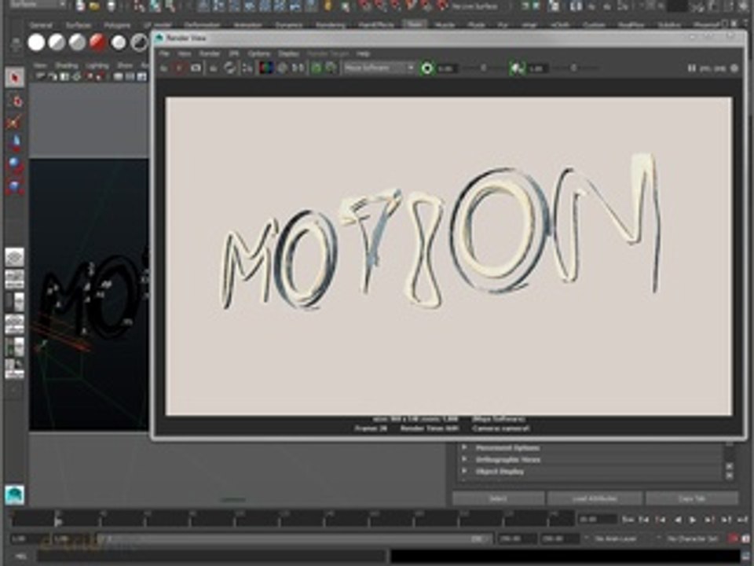754x566 pixels.
Task: Click the Maya logo icon below layout buttons
Action: 14,495
